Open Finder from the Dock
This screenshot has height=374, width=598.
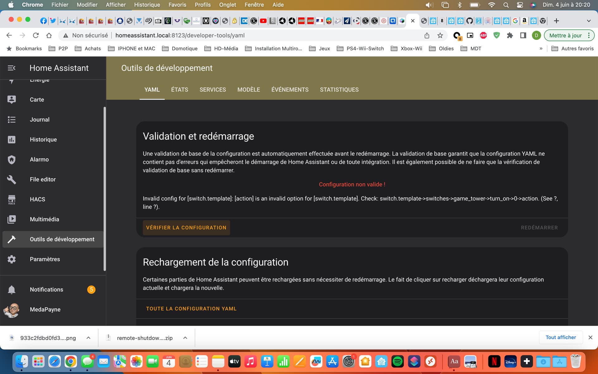(22, 362)
